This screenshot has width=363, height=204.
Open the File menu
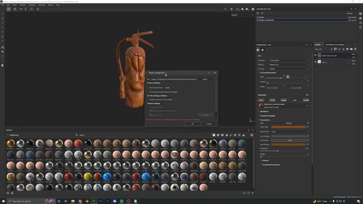[3, 5]
